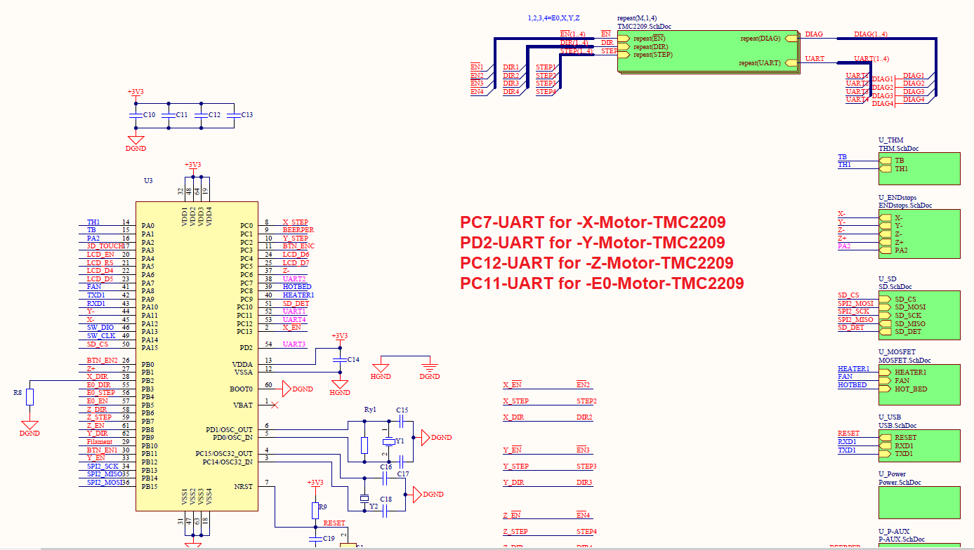974x550 pixels.
Task: Click the PC12-UART Z-Motor note text
Action: (x=597, y=263)
